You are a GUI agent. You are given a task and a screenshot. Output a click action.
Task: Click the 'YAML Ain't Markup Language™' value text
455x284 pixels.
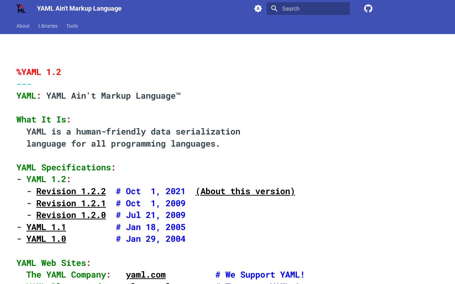pyautogui.click(x=113, y=96)
